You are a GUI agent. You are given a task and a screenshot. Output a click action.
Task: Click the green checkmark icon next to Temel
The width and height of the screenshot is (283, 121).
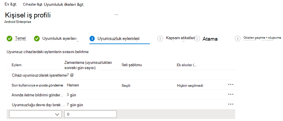click(9, 39)
